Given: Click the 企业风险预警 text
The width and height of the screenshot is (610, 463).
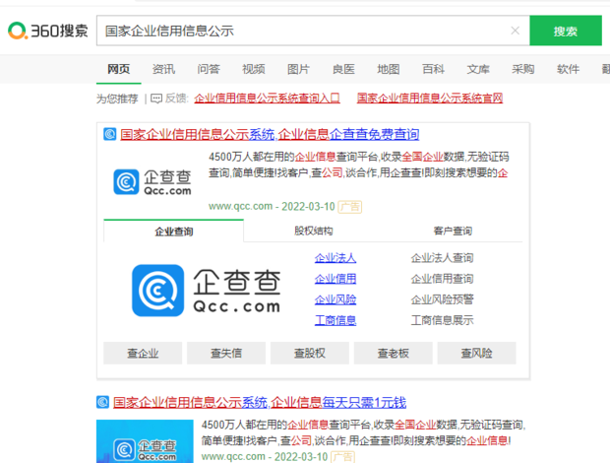Looking at the screenshot, I should pyautogui.click(x=443, y=299).
